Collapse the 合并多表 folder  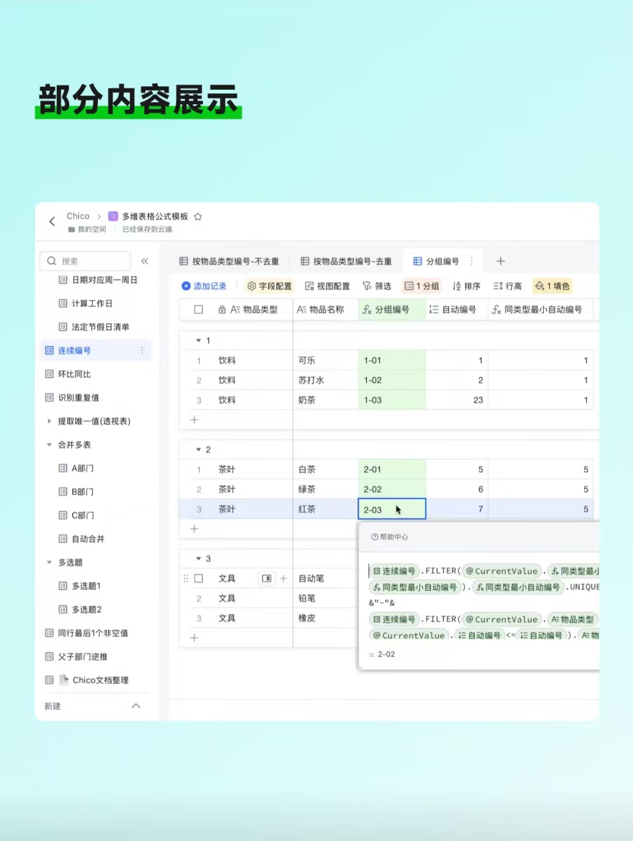click(x=49, y=445)
